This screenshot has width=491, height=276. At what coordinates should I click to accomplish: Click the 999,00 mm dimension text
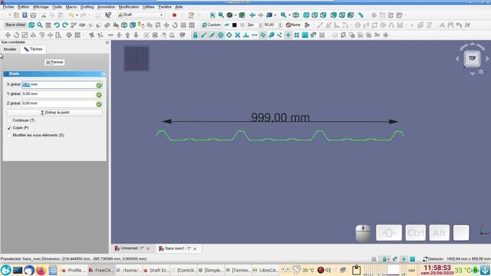280,117
